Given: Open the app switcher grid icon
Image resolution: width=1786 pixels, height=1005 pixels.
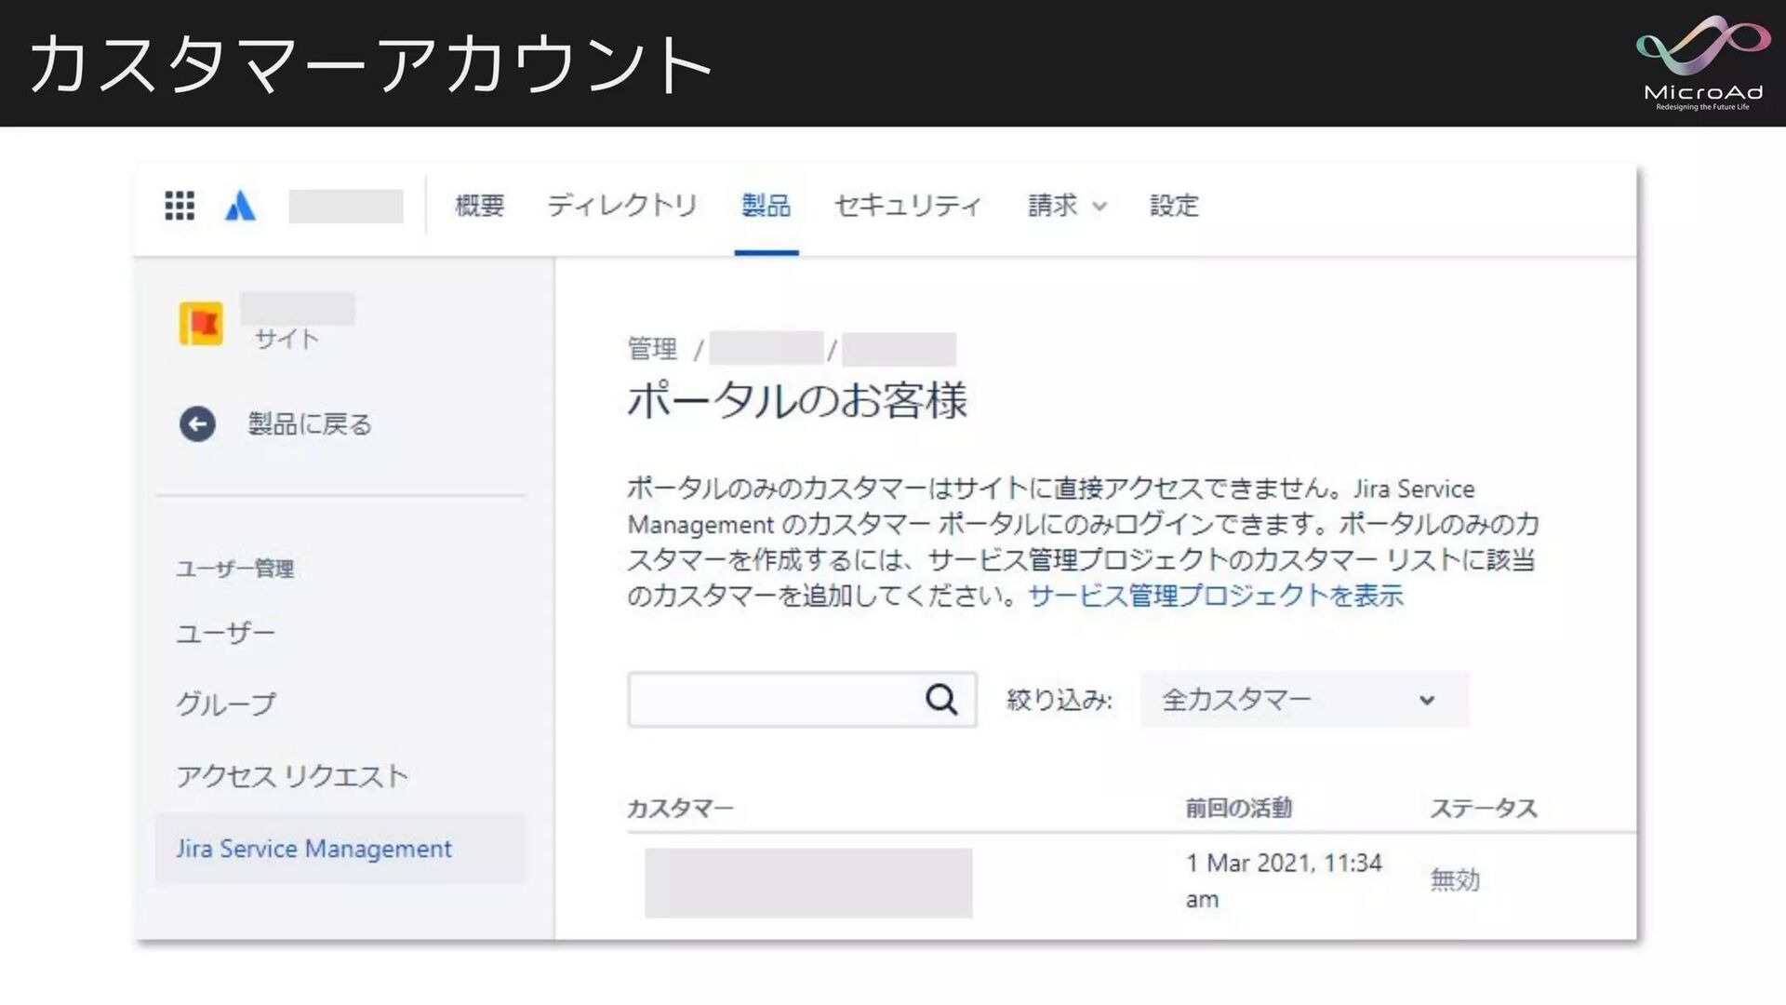Looking at the screenshot, I should click(180, 206).
